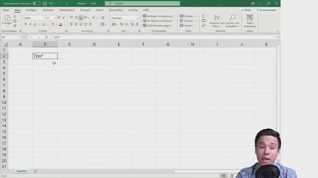
Task: Align cell text right
Action: 80,24
